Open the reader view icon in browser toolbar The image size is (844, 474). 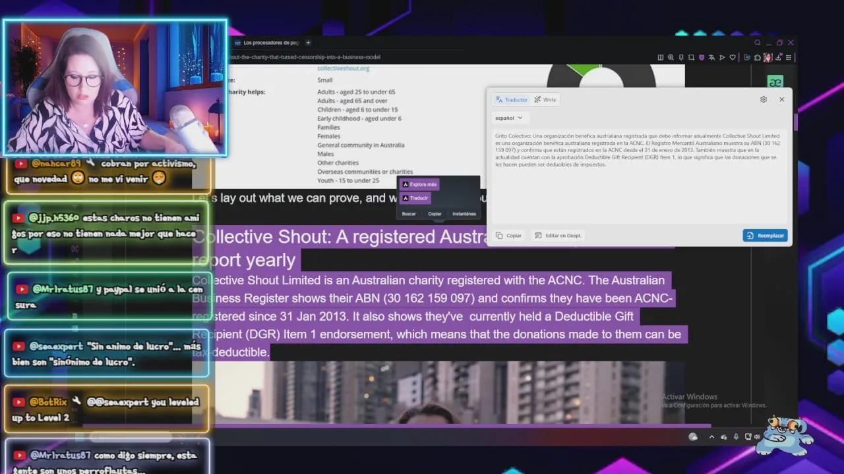661,57
